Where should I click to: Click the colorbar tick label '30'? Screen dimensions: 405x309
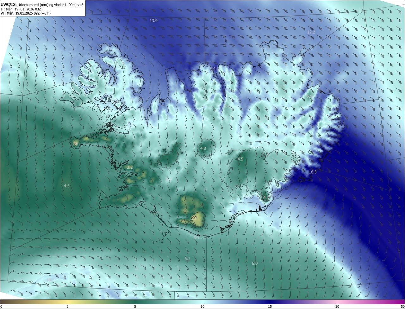pos(337,306)
